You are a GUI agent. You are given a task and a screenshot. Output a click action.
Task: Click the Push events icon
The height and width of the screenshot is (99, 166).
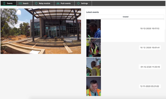click(x=58, y=3)
